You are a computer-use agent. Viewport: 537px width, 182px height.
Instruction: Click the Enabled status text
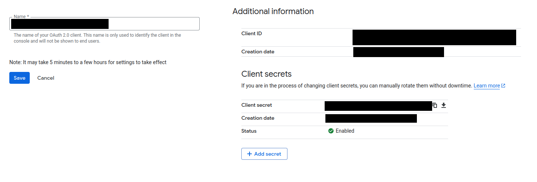(345, 131)
